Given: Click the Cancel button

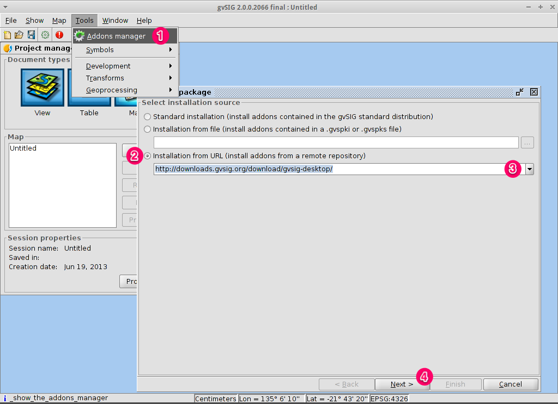Looking at the screenshot, I should click(510, 384).
